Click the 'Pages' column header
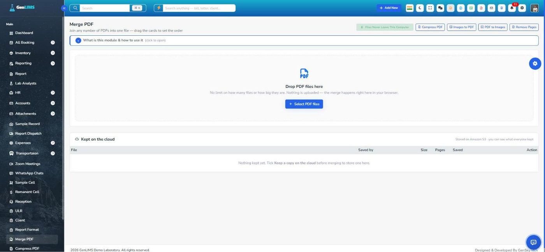Viewport: 545px width, 252px height. coord(440,150)
